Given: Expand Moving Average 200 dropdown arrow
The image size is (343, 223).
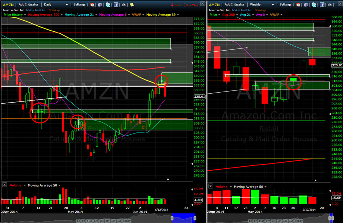Looking at the screenshot, I should pyautogui.click(x=62, y=15).
